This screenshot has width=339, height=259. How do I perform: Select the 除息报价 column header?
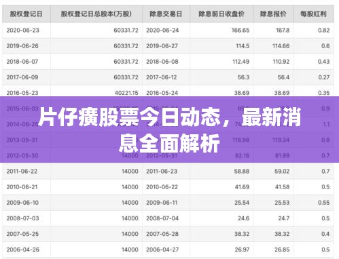click(x=273, y=14)
